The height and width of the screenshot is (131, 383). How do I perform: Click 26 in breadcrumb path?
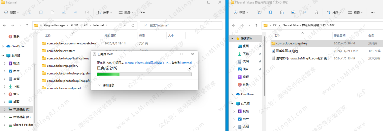tap(85, 25)
